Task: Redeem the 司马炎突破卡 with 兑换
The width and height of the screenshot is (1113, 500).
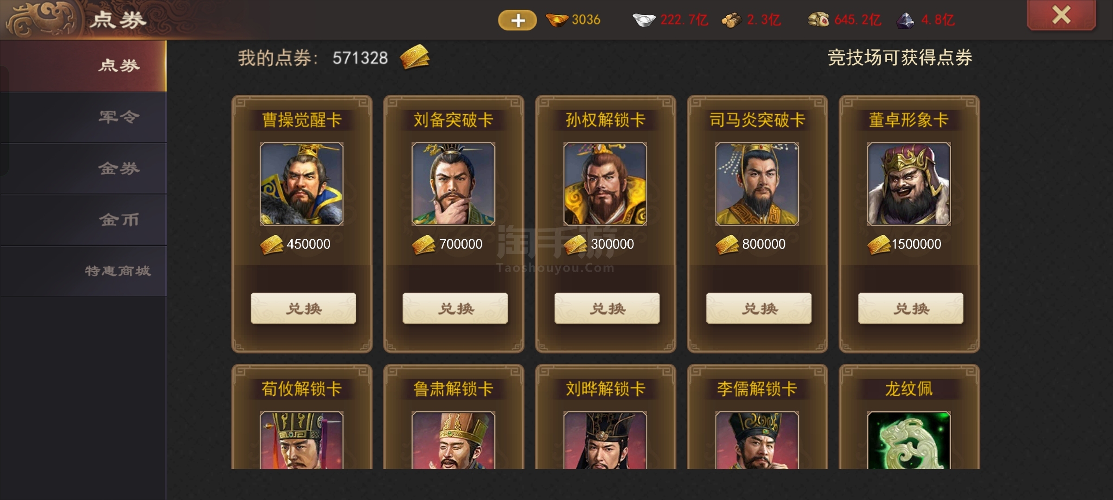Action: (759, 308)
